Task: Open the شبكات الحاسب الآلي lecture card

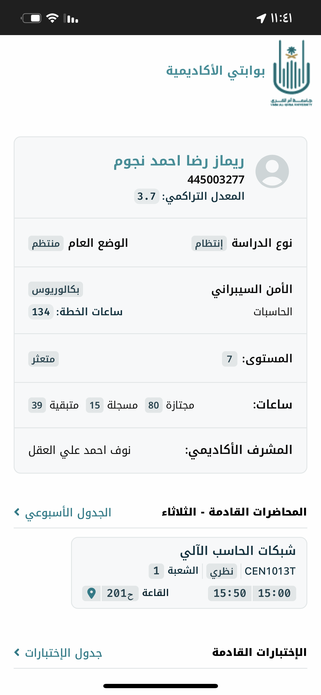Action: pos(189,573)
